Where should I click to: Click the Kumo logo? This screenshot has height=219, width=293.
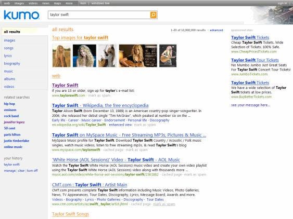[x=21, y=15]
